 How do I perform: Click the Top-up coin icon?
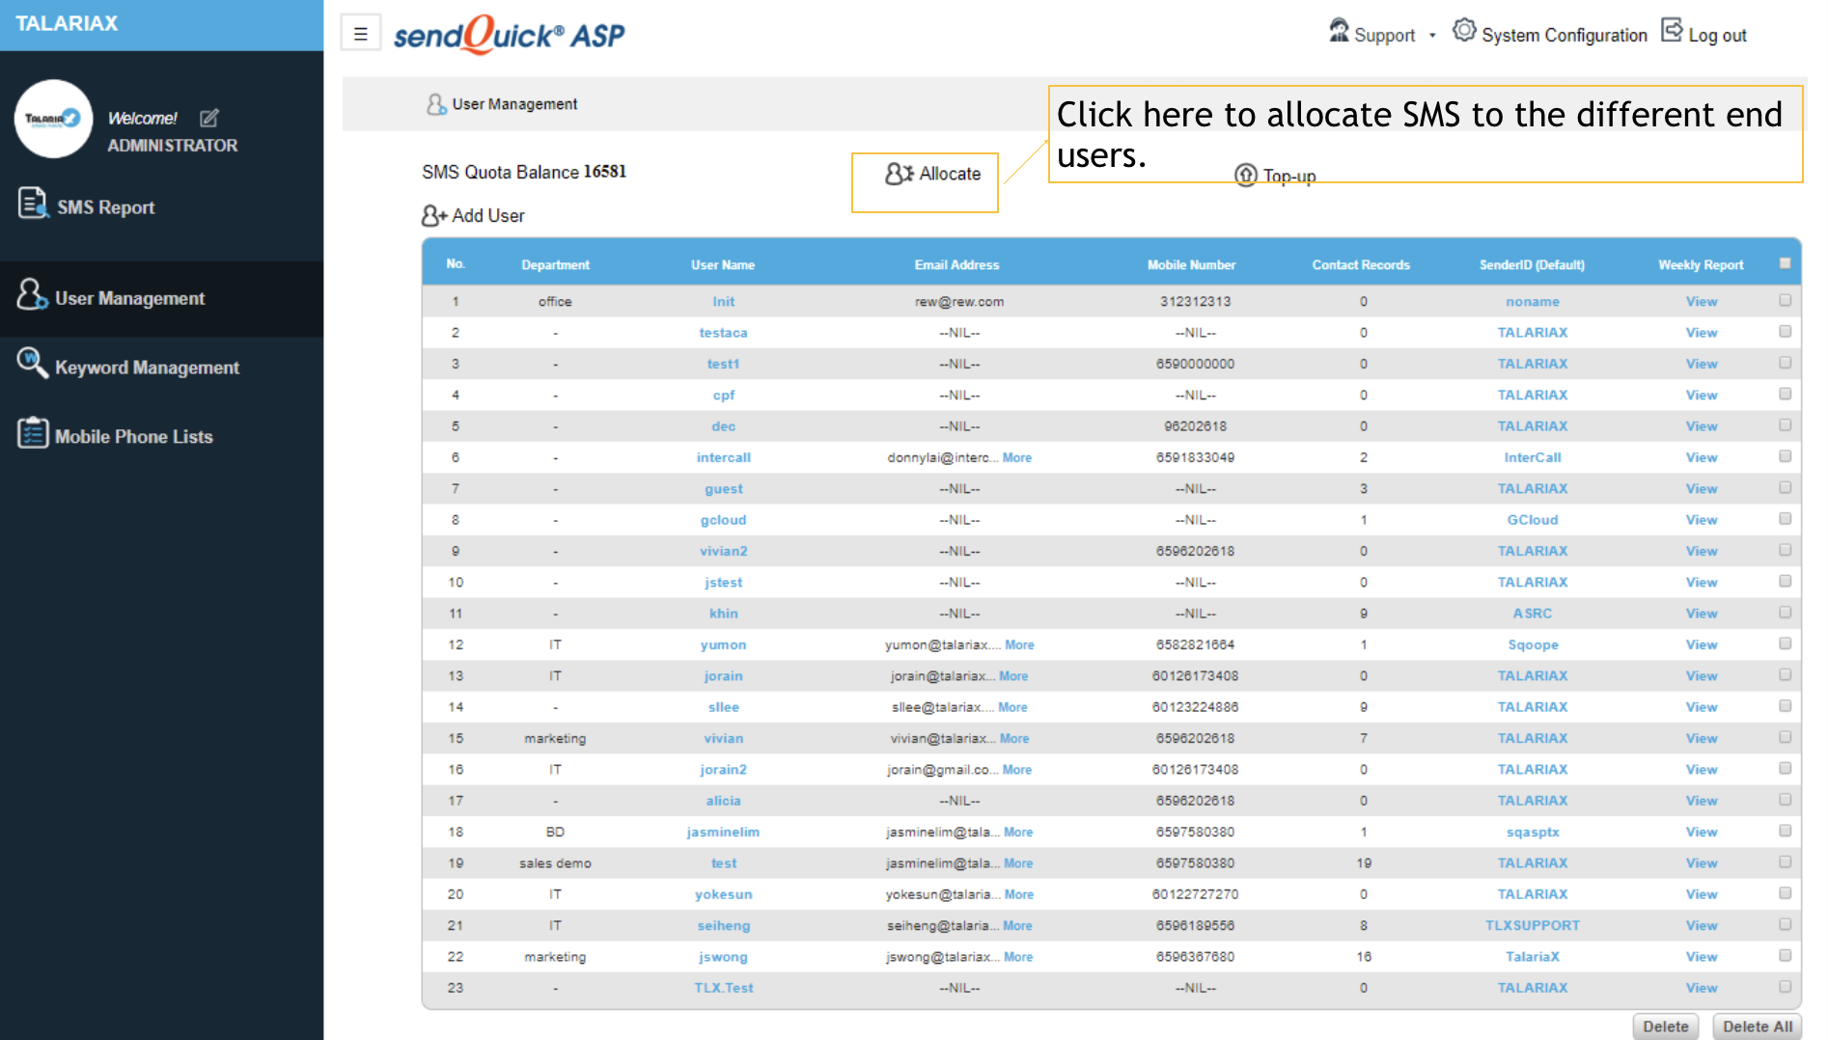click(1246, 176)
